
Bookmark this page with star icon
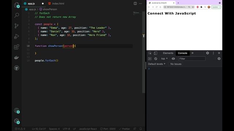pyautogui.click(x=193, y=7)
